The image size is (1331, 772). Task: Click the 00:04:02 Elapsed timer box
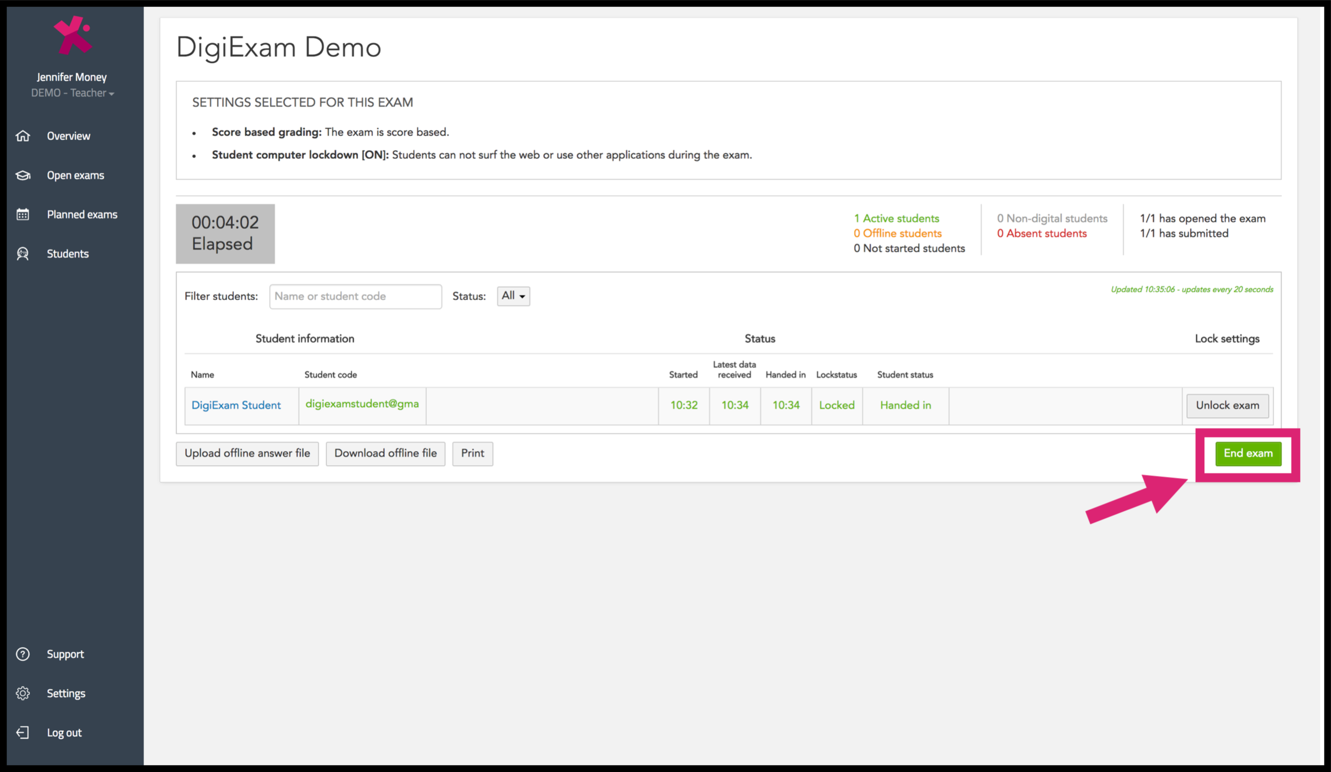(225, 233)
